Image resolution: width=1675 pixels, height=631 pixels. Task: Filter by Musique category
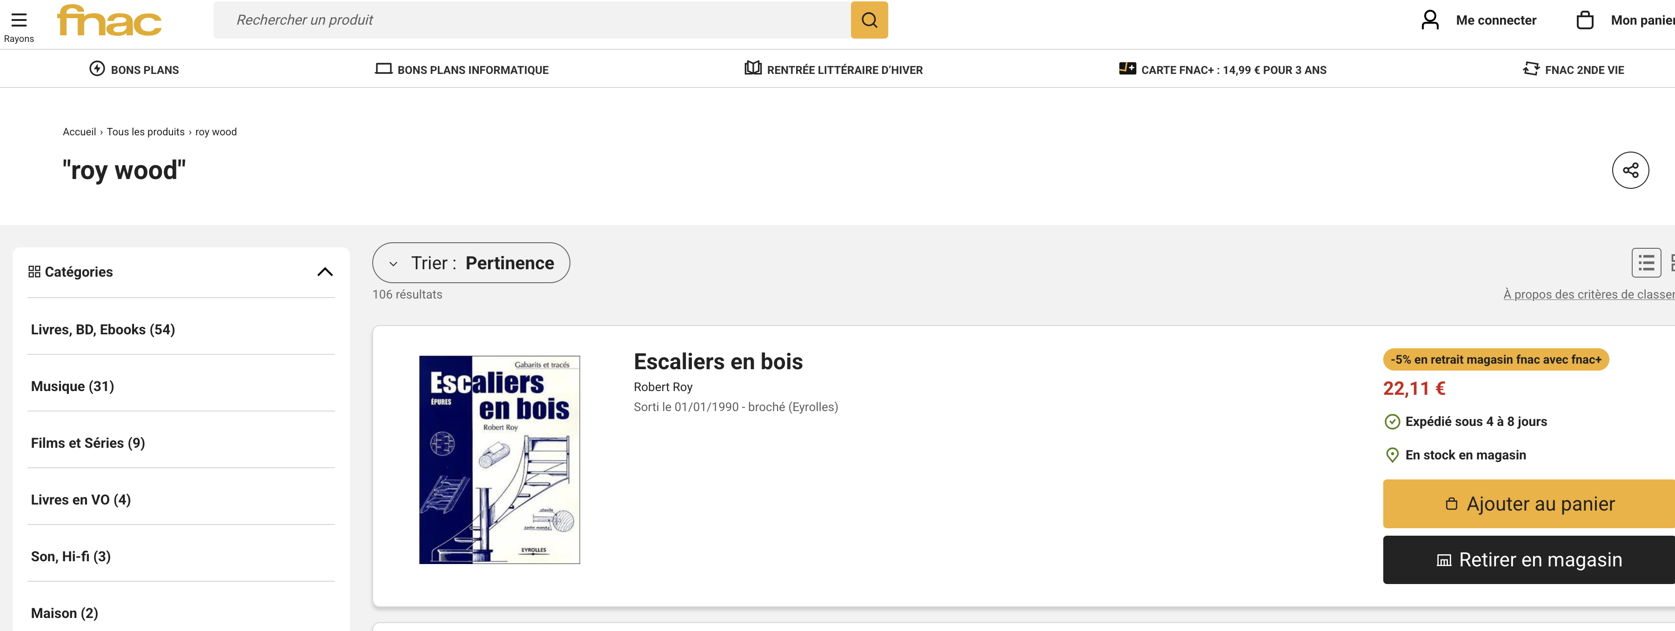click(x=72, y=386)
